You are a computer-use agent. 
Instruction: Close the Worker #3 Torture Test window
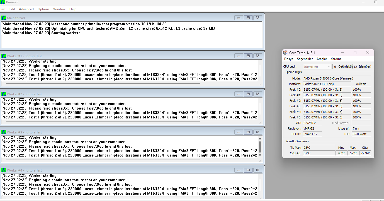click(x=258, y=132)
